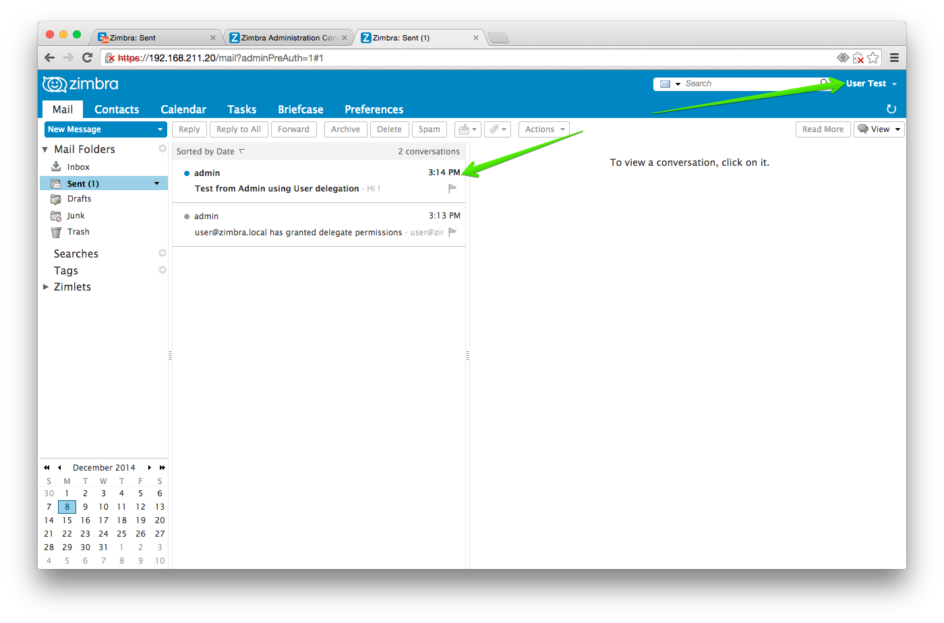Toggle read status dot on 3:13 PM message
The height and width of the screenshot is (623, 944).
(187, 216)
